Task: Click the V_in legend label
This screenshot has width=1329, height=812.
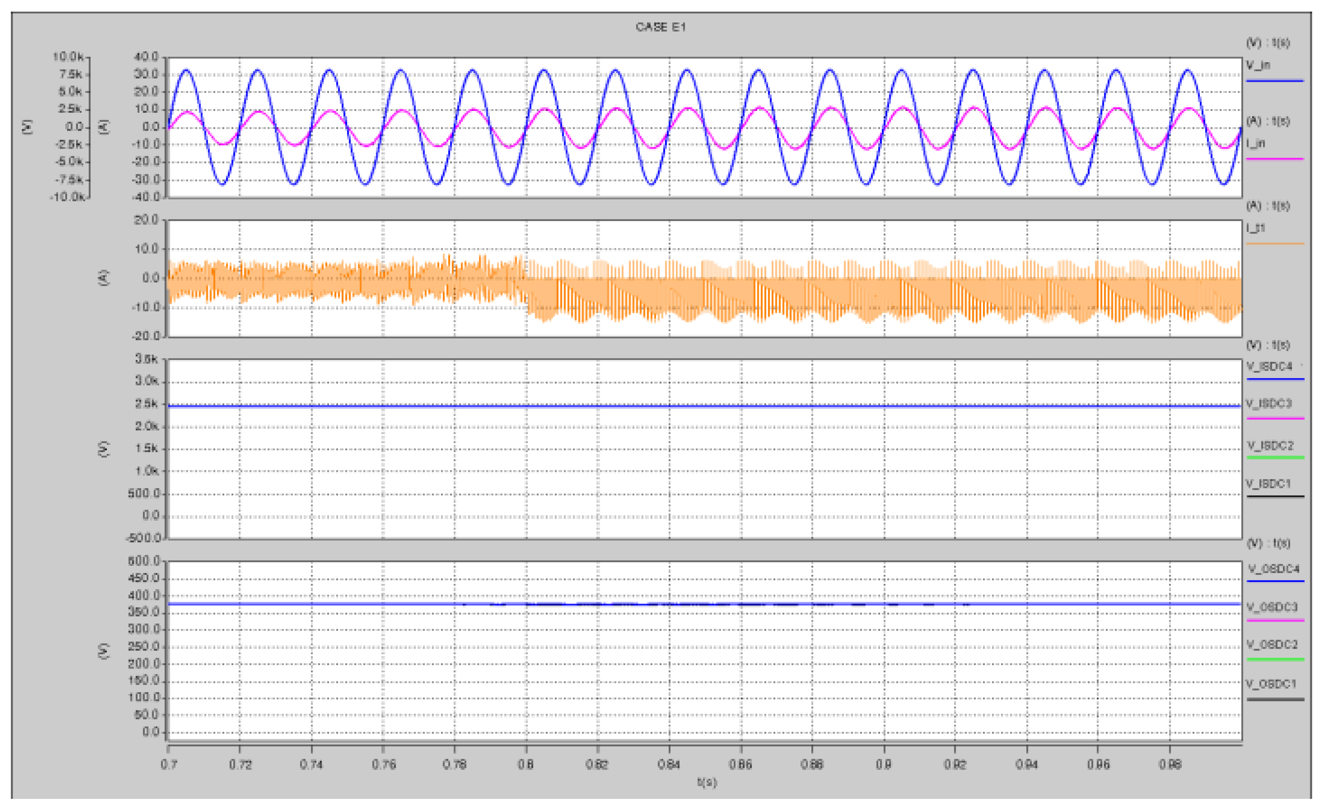Action: (1258, 65)
